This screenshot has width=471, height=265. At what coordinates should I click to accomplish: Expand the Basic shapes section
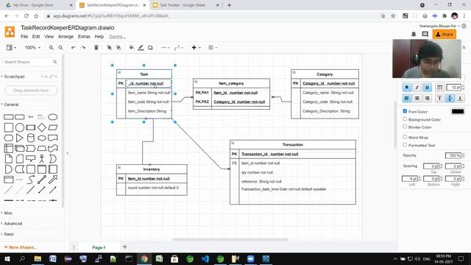pos(8,234)
